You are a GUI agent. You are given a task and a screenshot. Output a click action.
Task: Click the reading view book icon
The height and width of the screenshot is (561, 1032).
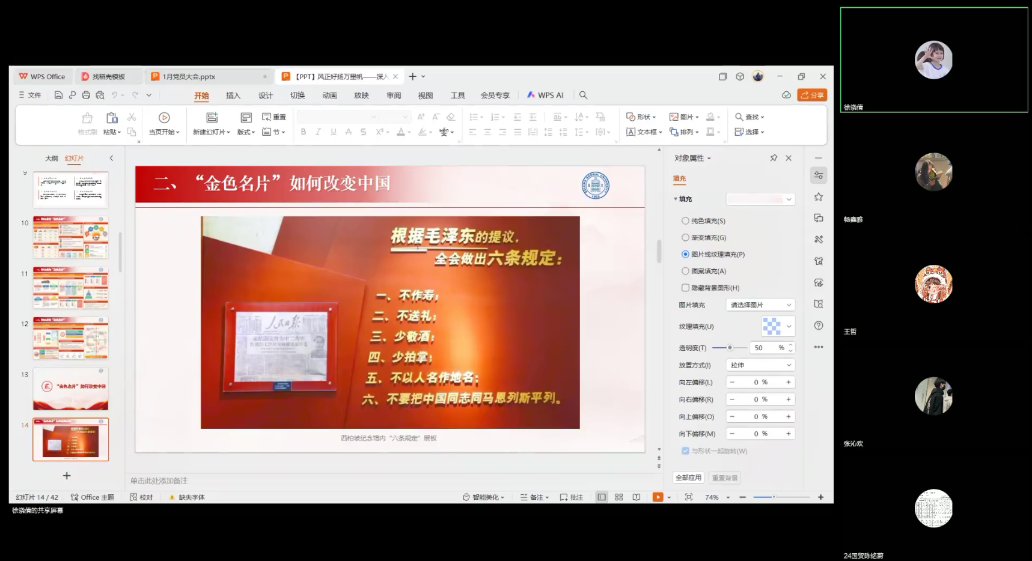[x=636, y=497]
